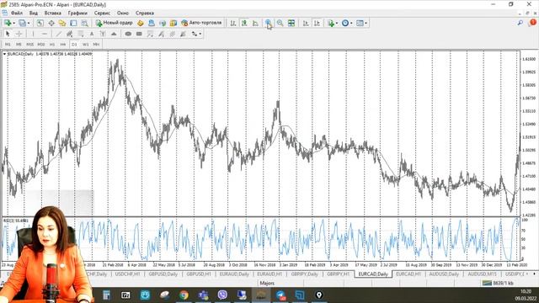Expand the New Chart dropdown arrow
The width and height of the screenshot is (539, 303).
(x=13, y=24)
